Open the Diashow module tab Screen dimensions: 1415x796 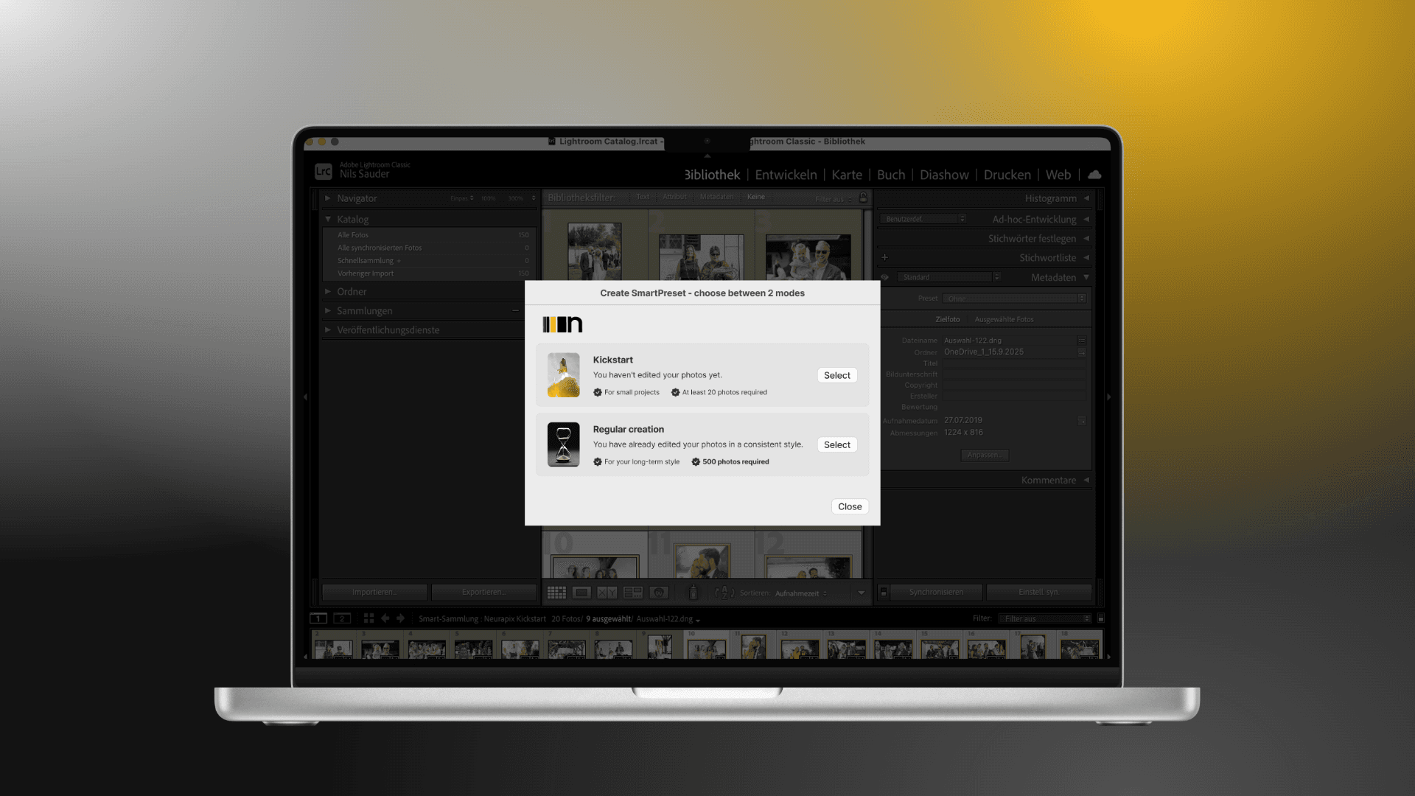(944, 175)
